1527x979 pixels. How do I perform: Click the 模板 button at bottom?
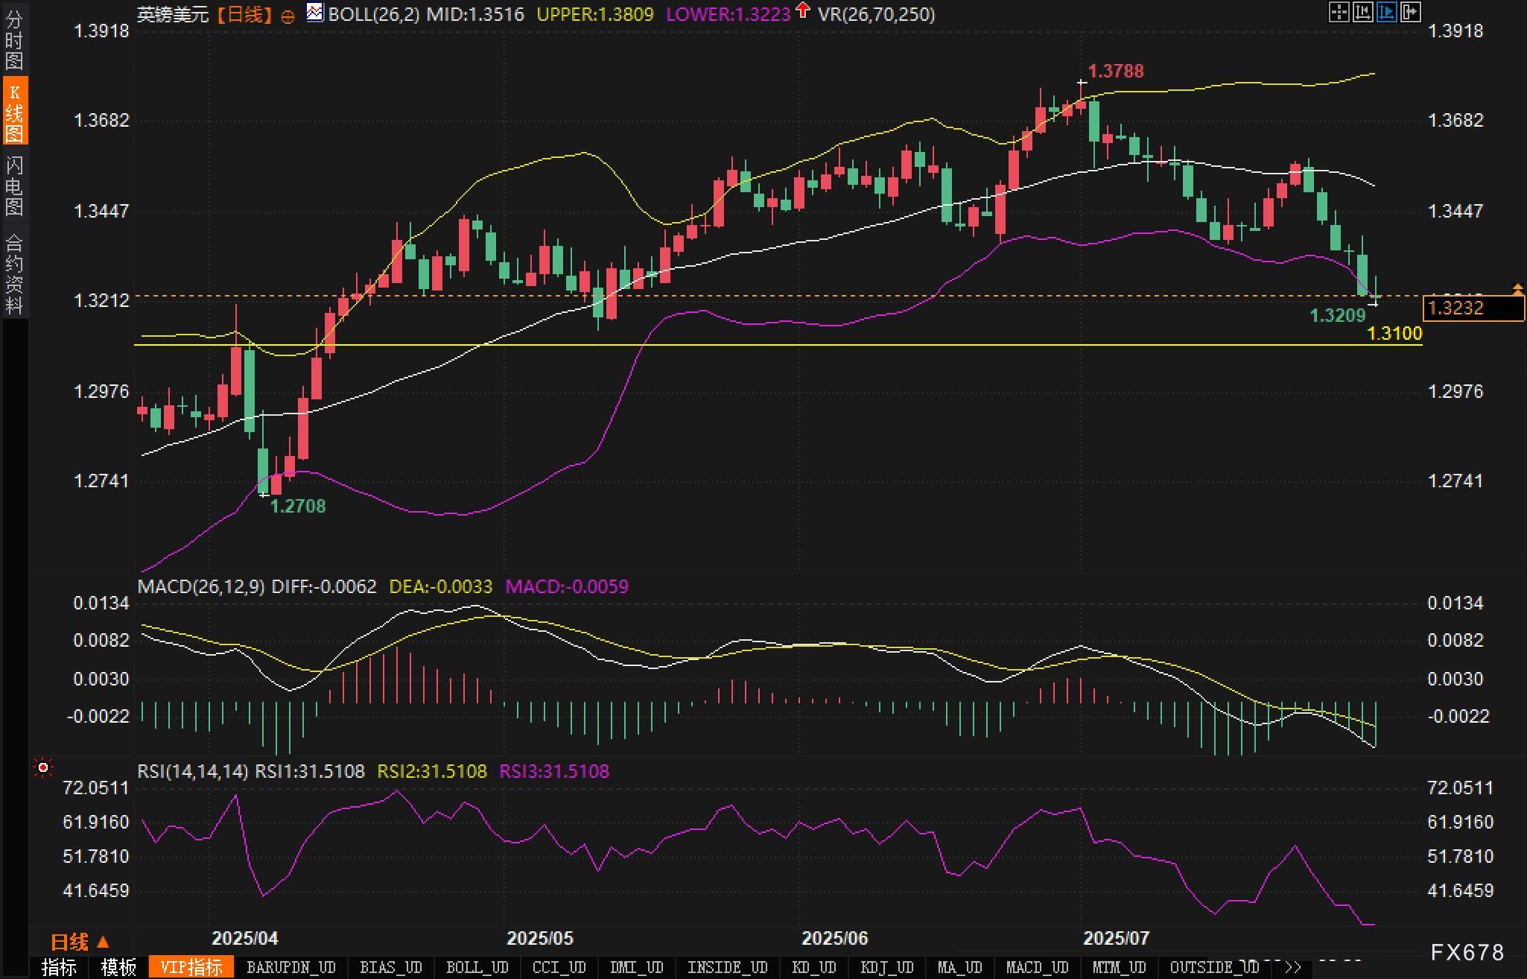click(x=118, y=967)
